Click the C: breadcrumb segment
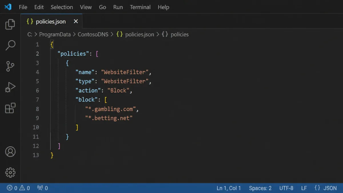Image resolution: width=343 pixels, height=193 pixels. [x=30, y=35]
